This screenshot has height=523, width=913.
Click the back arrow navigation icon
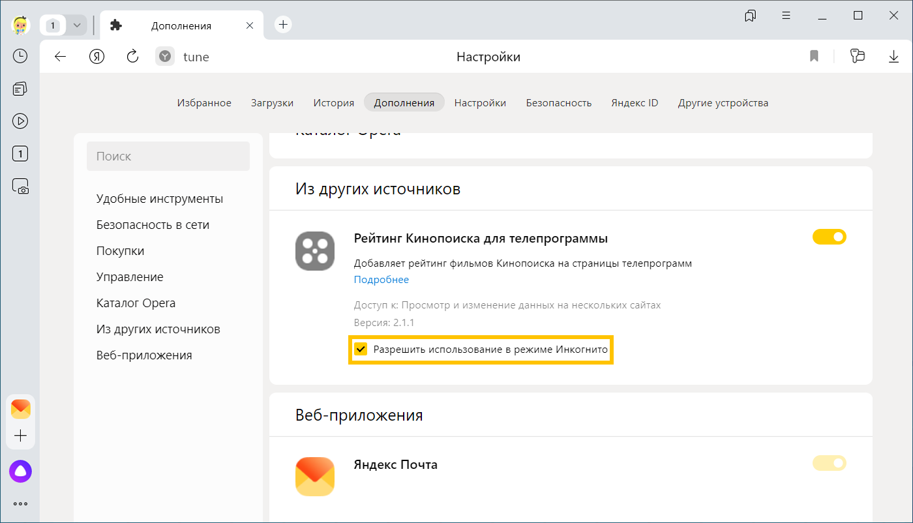click(60, 57)
